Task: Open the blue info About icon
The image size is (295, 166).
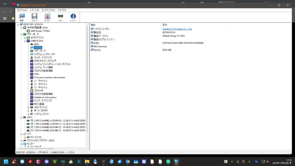Action: (73, 17)
